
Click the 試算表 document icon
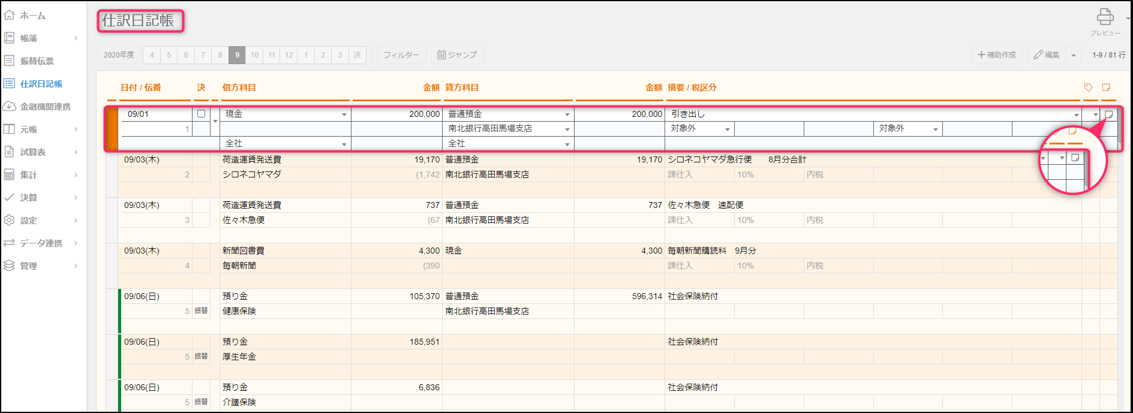pyautogui.click(x=9, y=152)
